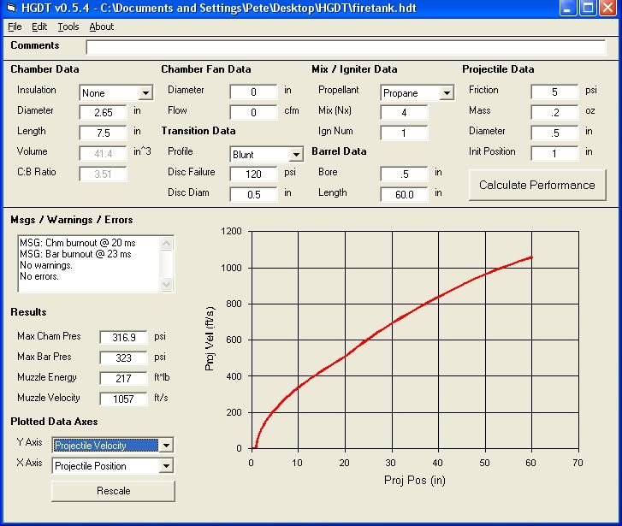Click the Mix (Nx) field showing 4
Screen dimensions: 622x526
404,113
